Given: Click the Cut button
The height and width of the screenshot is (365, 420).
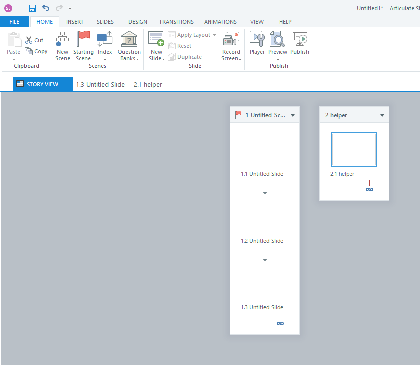Looking at the screenshot, I should click(x=34, y=40).
